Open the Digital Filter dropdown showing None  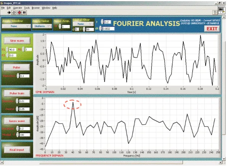(83, 24)
